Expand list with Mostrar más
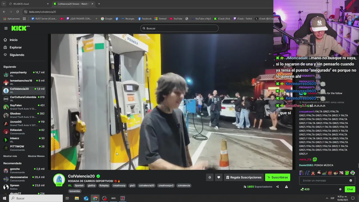This screenshot has width=359, height=202. click(10, 156)
